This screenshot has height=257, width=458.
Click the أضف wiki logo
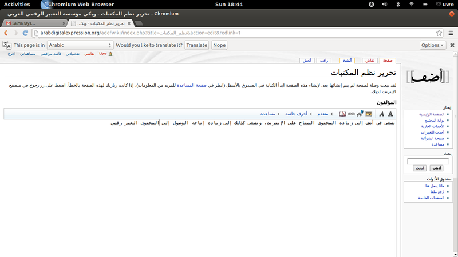click(428, 77)
